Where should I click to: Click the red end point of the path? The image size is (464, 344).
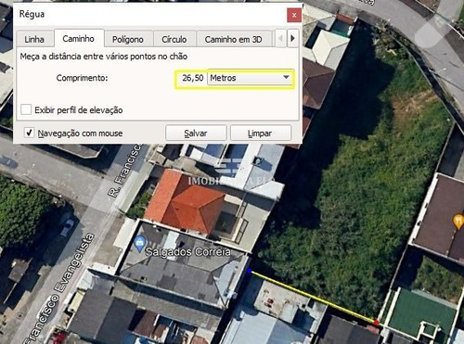pos(376,323)
